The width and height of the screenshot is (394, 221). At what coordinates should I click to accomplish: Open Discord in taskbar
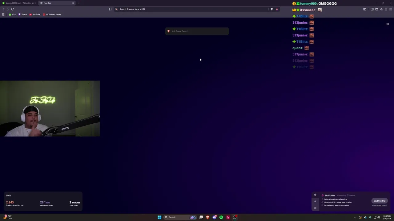[215, 217]
